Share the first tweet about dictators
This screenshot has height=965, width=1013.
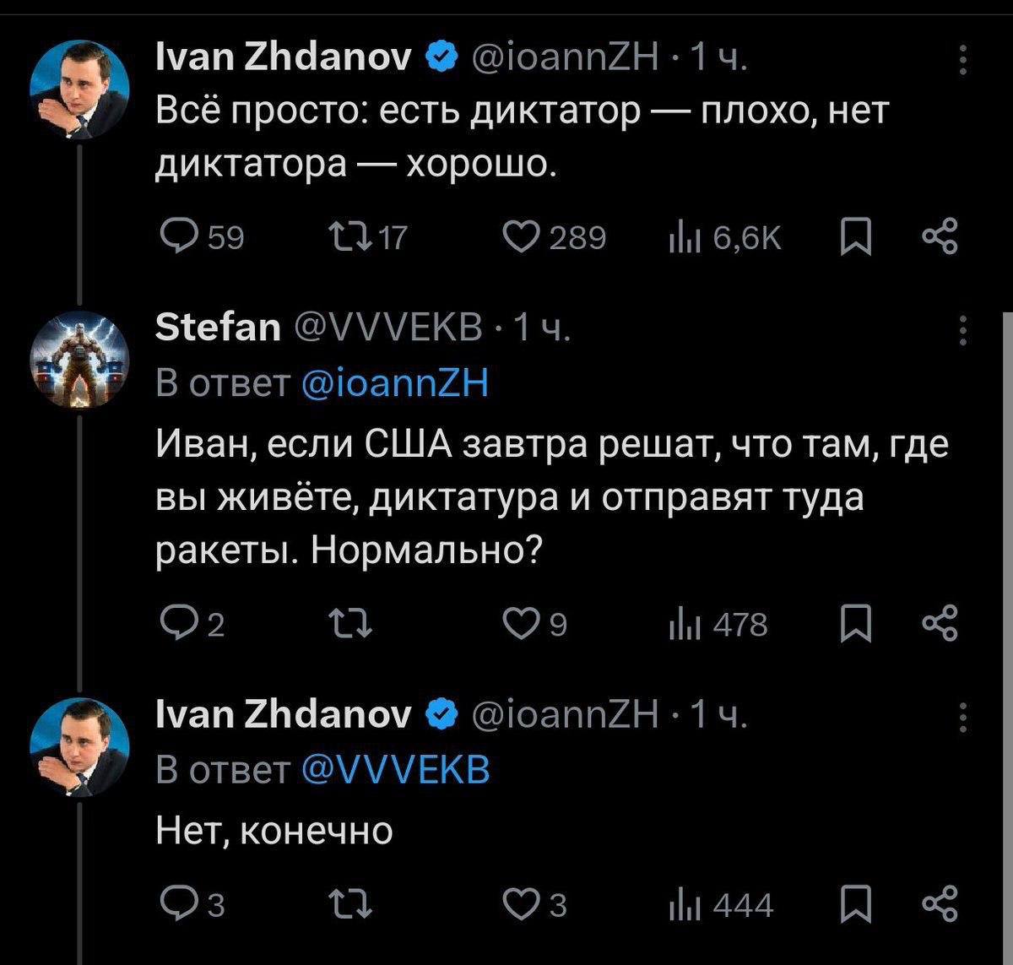pos(940,239)
